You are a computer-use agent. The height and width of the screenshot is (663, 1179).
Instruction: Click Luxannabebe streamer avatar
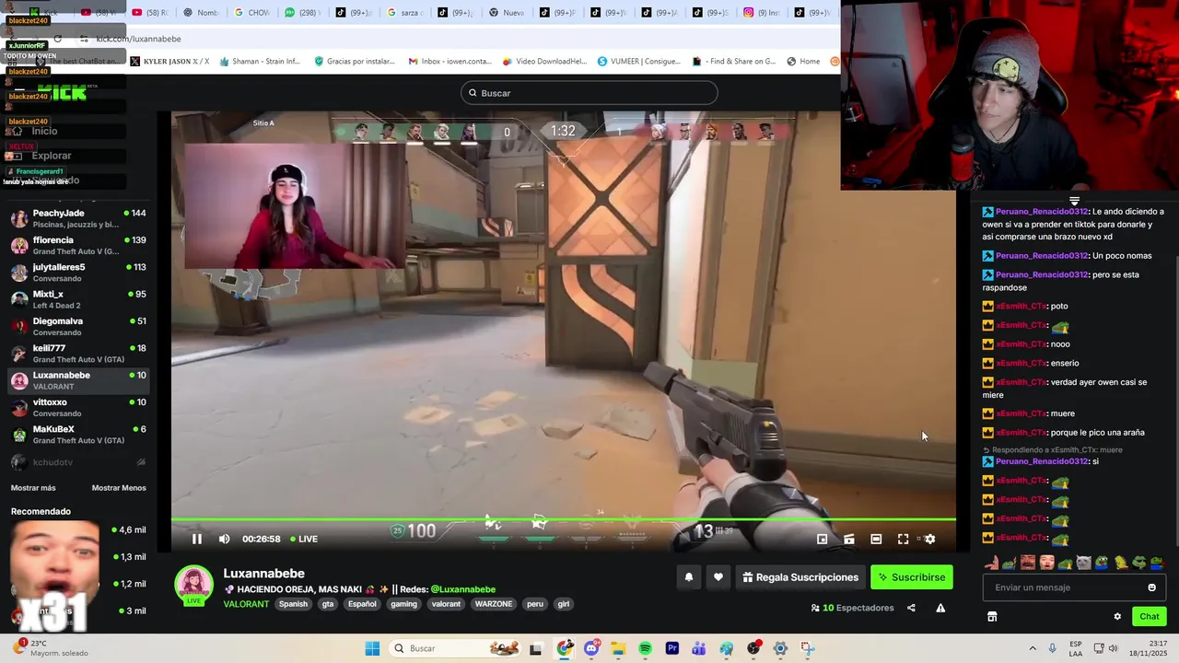coord(193,585)
